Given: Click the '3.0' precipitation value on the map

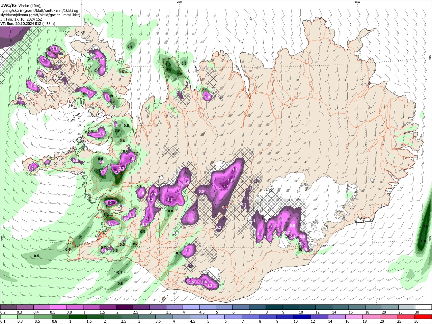Looking at the screenshot, I should point(109,202).
